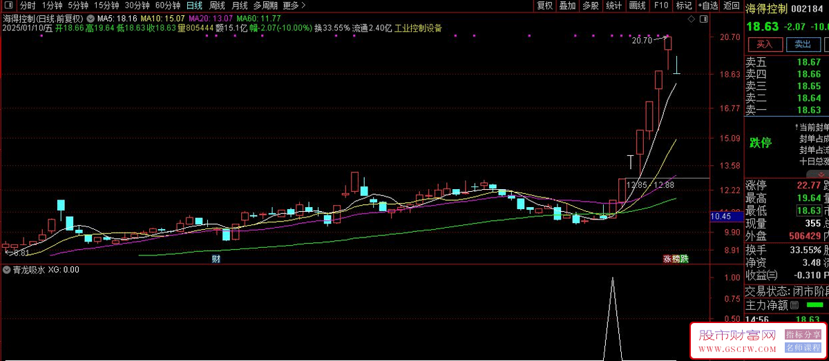Viewport: 829px width, 361px height.
Task: Click the 财 marker on the chart
Action: coord(216,259)
